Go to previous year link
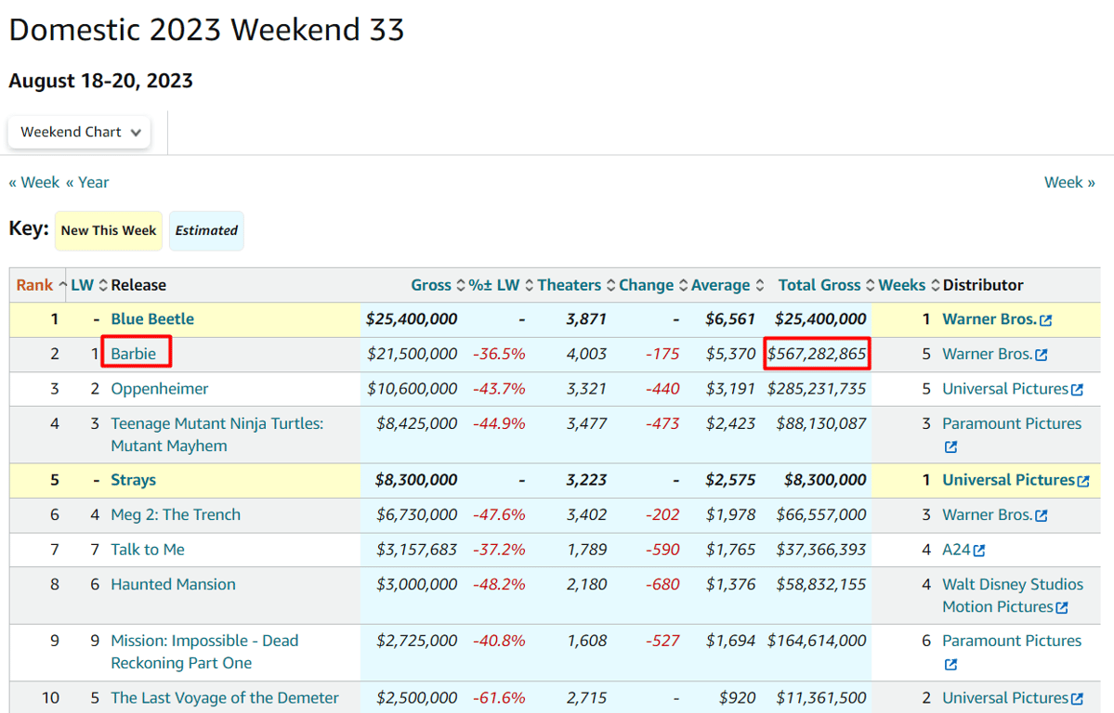 87,182
